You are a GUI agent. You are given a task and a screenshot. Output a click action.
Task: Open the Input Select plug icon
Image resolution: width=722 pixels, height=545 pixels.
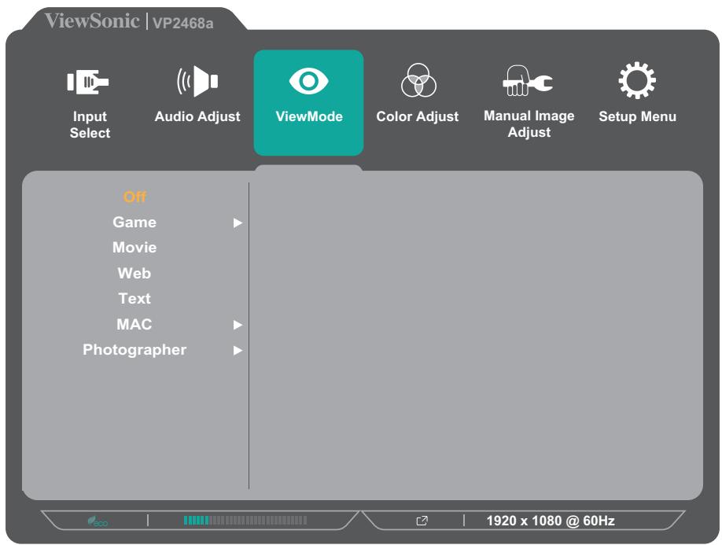(x=88, y=82)
